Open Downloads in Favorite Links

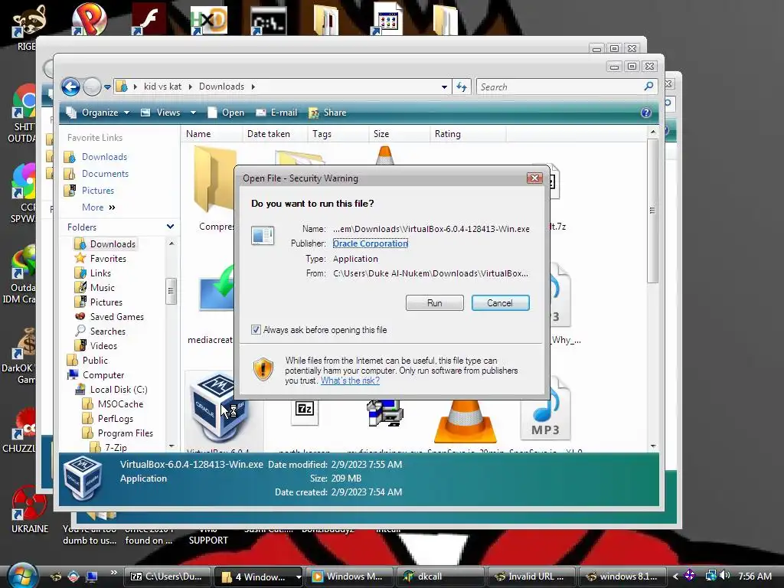click(104, 157)
